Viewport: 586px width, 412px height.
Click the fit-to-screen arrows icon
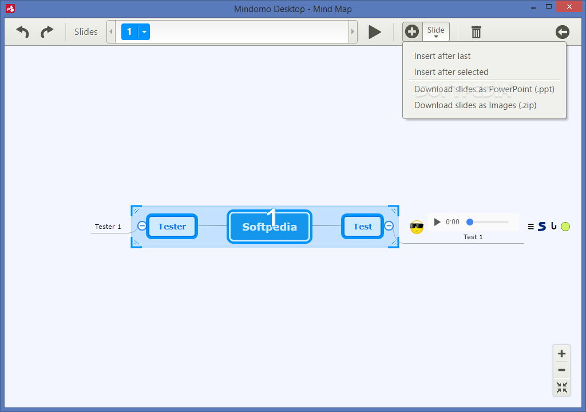pyautogui.click(x=562, y=387)
